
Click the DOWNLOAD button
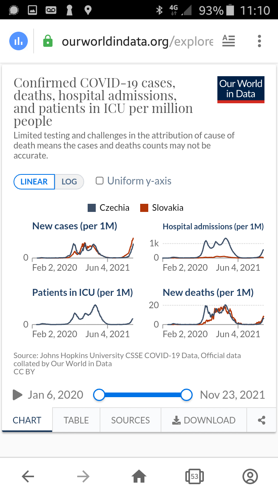click(x=204, y=420)
